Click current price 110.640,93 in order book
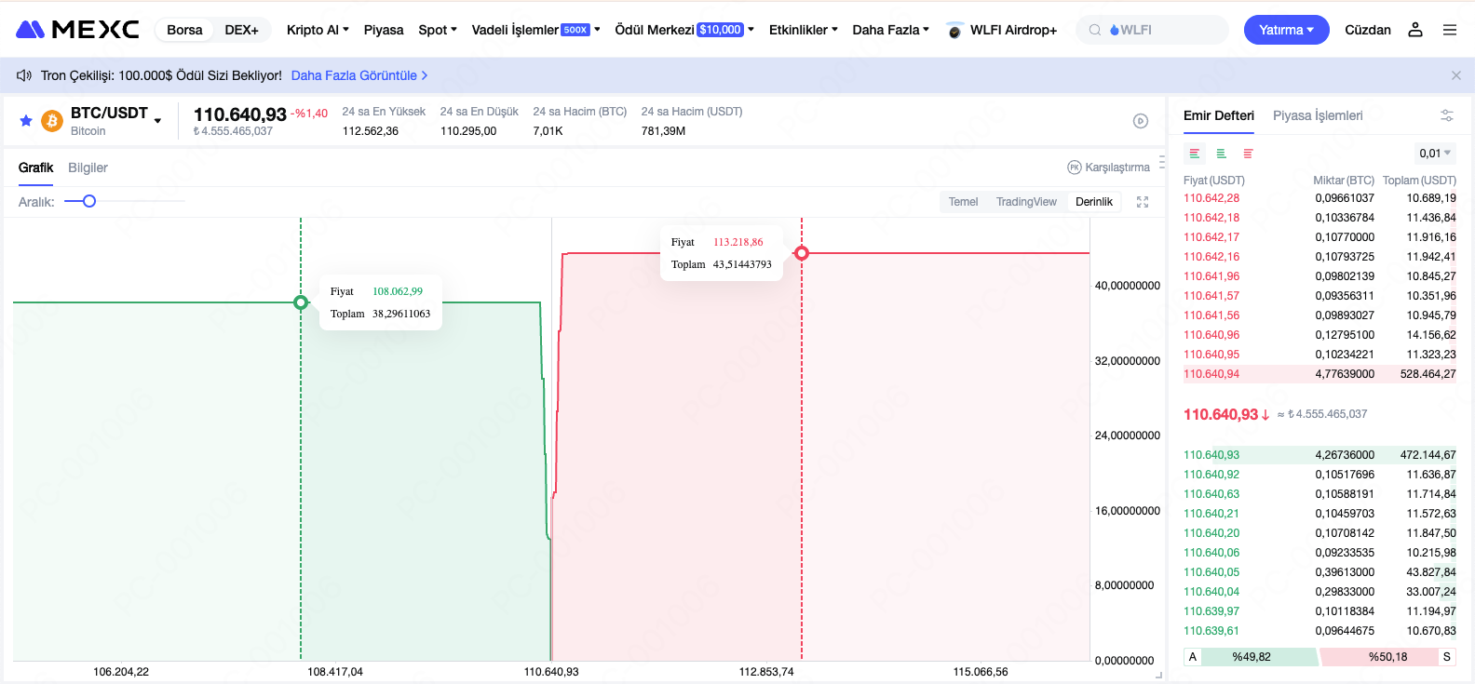This screenshot has height=684, width=1475. 1221,414
